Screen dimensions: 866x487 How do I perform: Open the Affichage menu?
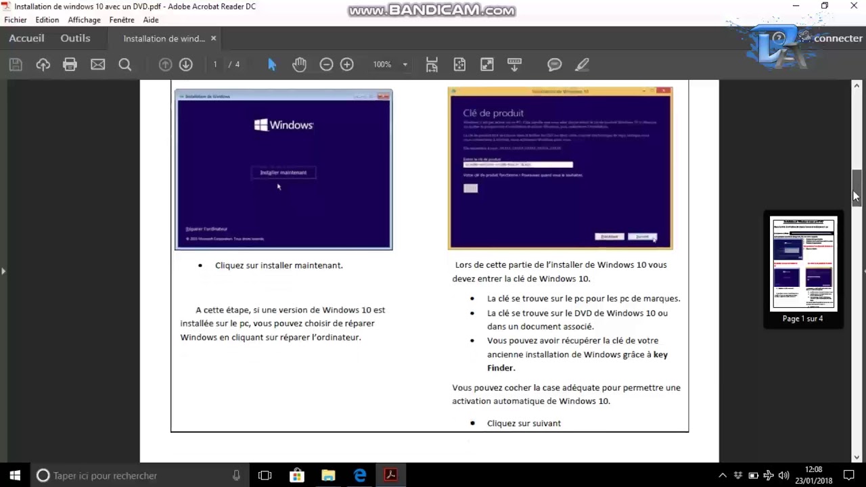[x=85, y=20]
